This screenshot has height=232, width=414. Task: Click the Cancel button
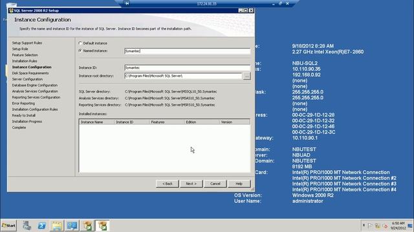click(215, 184)
